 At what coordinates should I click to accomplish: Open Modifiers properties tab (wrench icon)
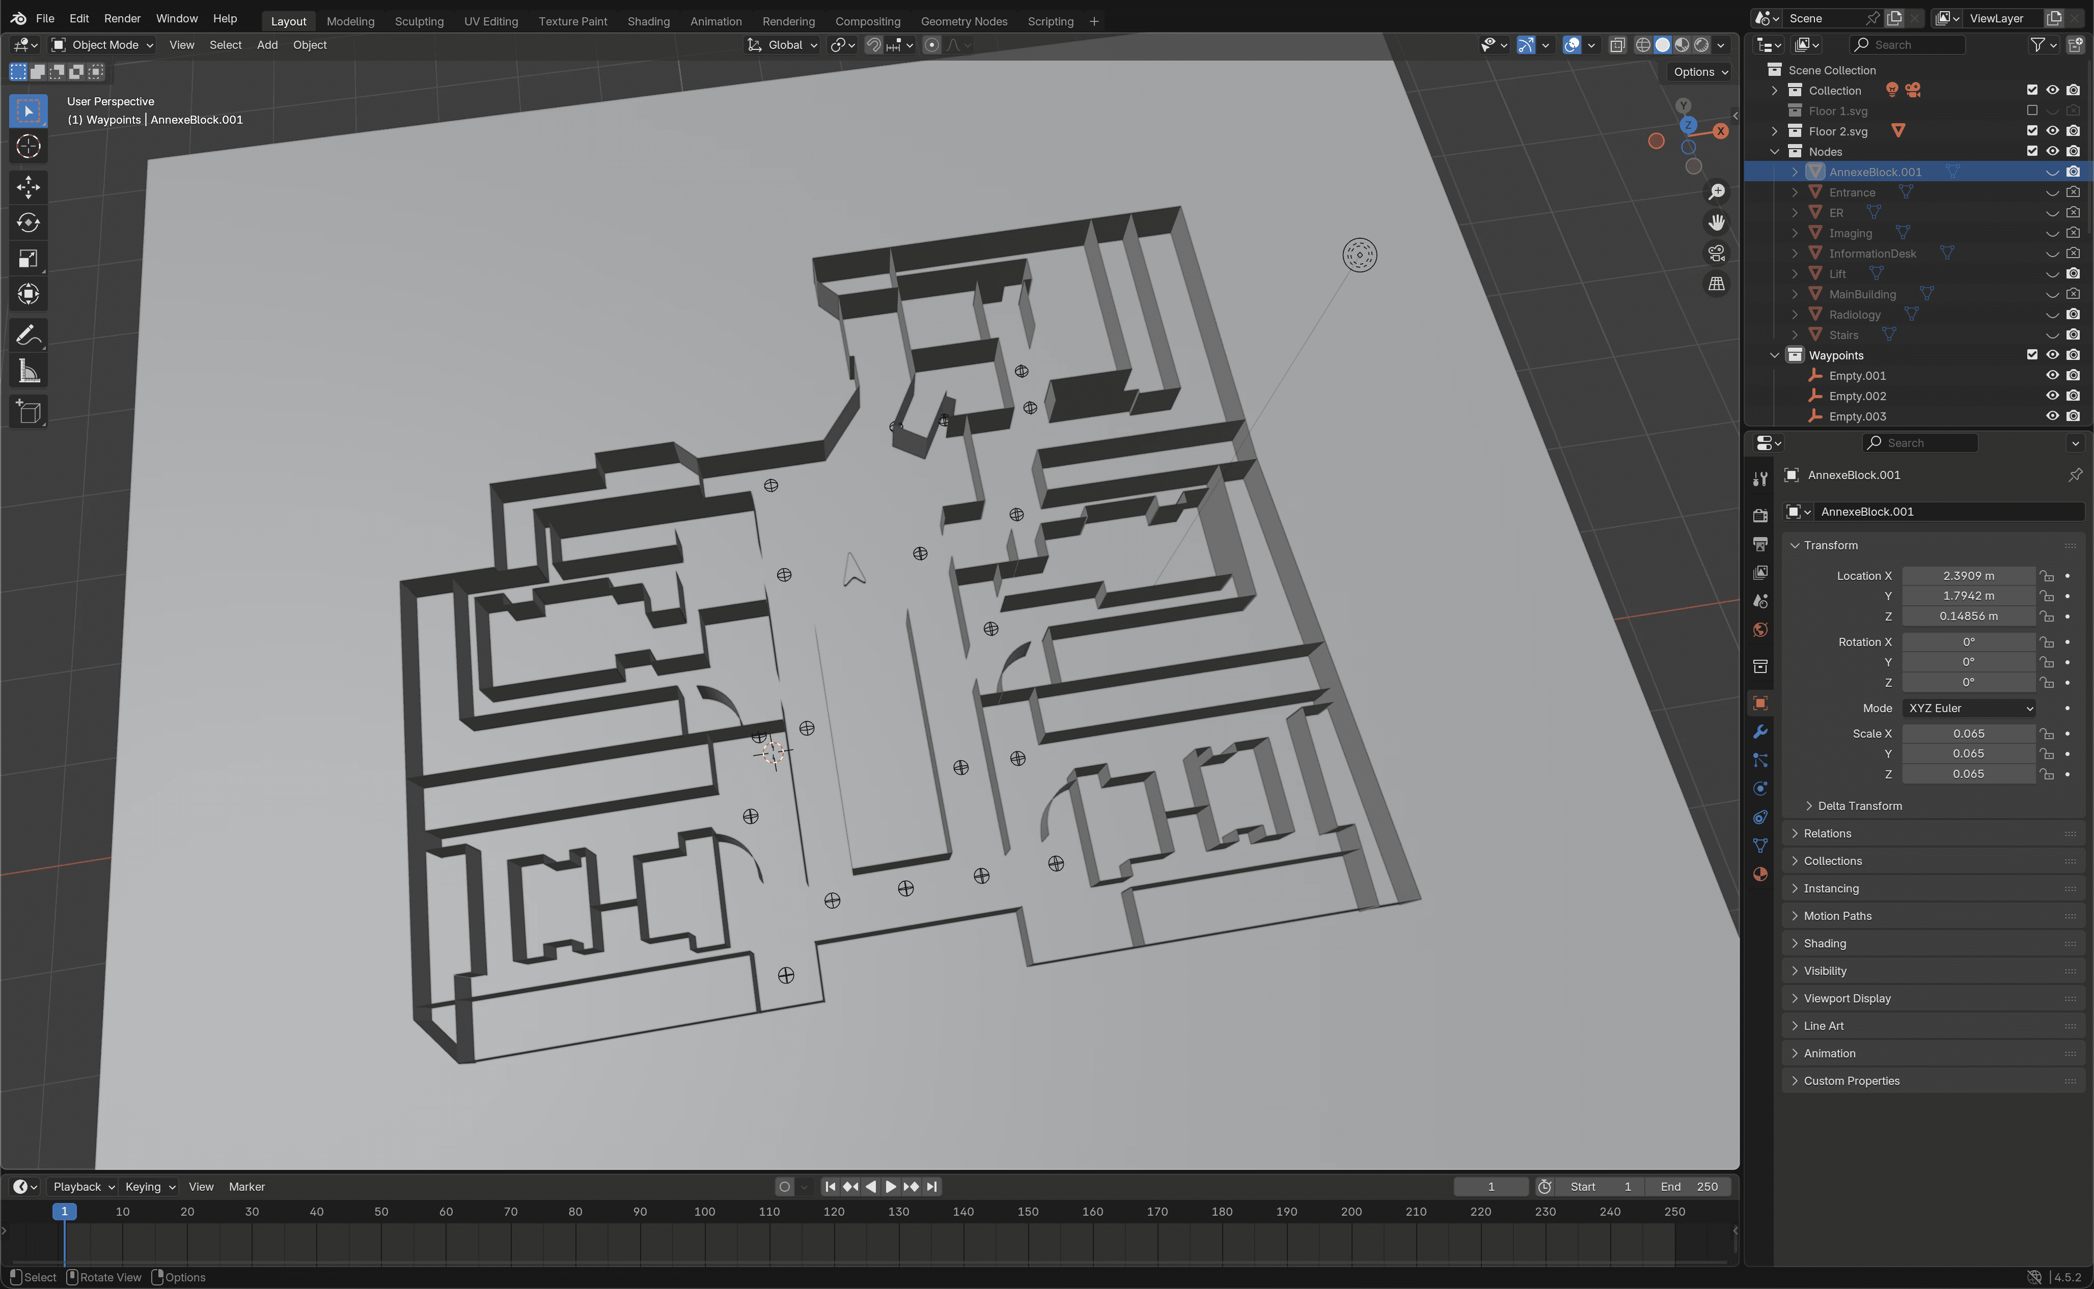click(1760, 732)
